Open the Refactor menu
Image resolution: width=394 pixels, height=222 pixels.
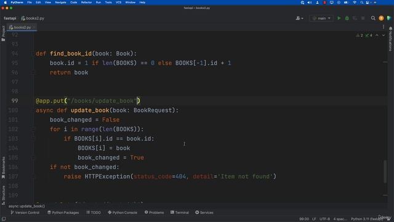click(x=86, y=2)
